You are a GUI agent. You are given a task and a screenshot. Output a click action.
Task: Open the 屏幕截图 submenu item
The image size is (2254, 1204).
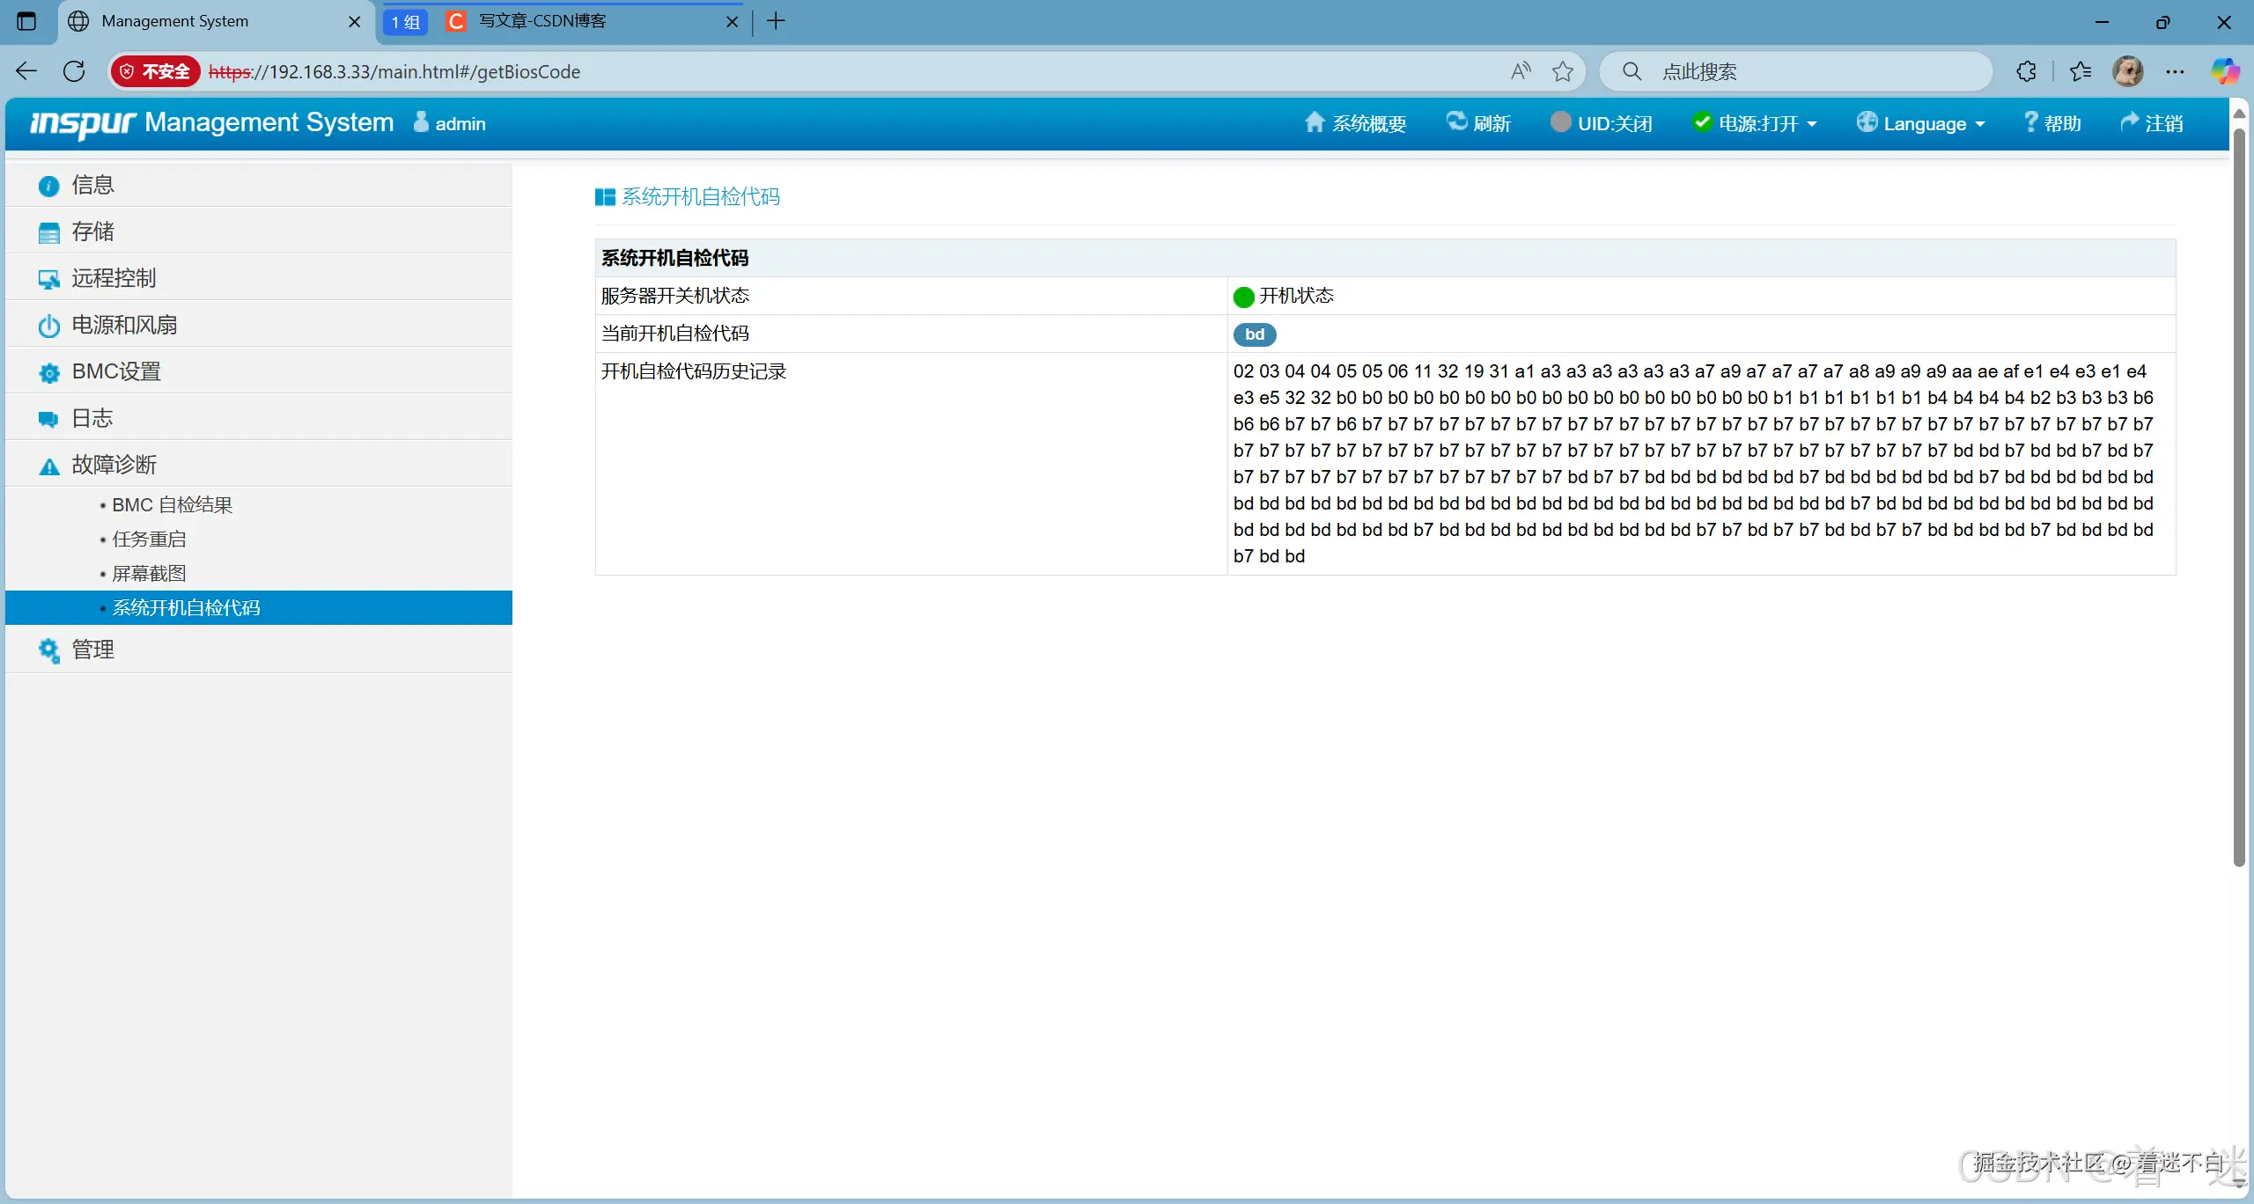(149, 574)
